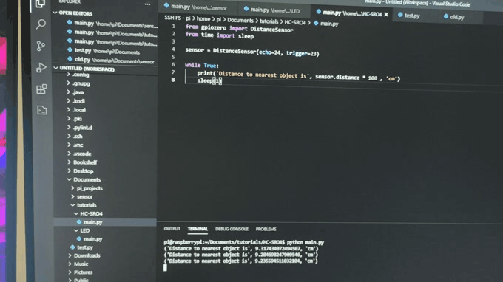This screenshot has width=503, height=282.
Task: Open the Remote Explorer terminal-style icon
Action: tap(41, 110)
